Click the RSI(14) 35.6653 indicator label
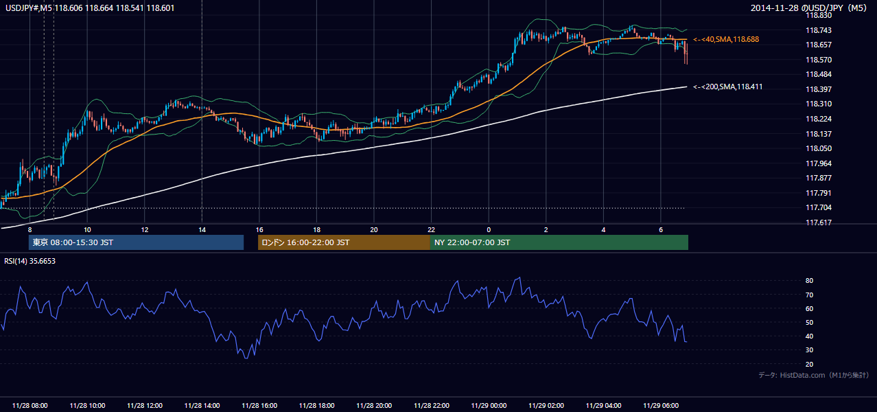877x412 pixels. [x=30, y=261]
